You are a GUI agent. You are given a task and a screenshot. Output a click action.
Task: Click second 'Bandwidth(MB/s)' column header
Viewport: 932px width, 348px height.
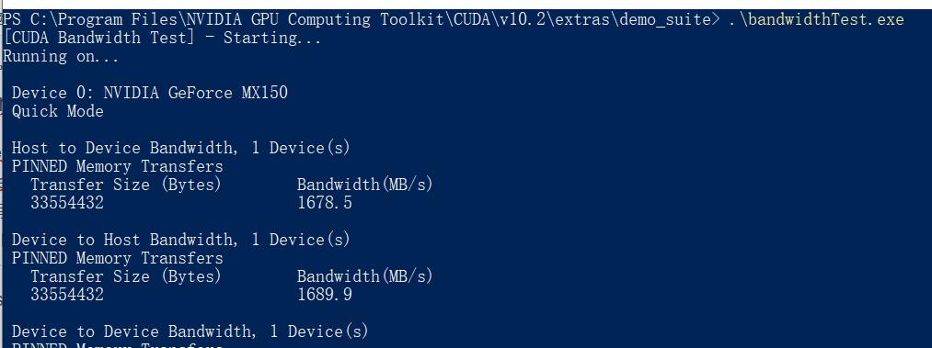pyautogui.click(x=365, y=277)
